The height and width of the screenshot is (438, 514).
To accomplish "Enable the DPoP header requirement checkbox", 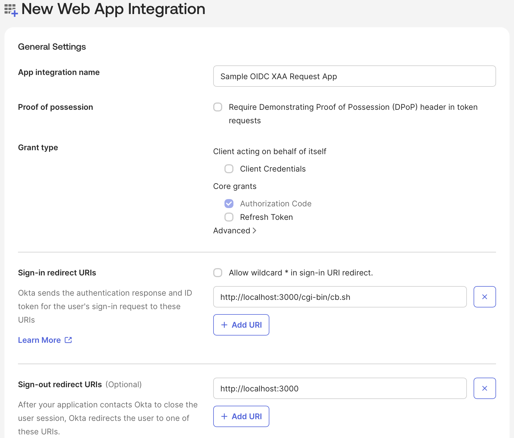I will click(218, 107).
